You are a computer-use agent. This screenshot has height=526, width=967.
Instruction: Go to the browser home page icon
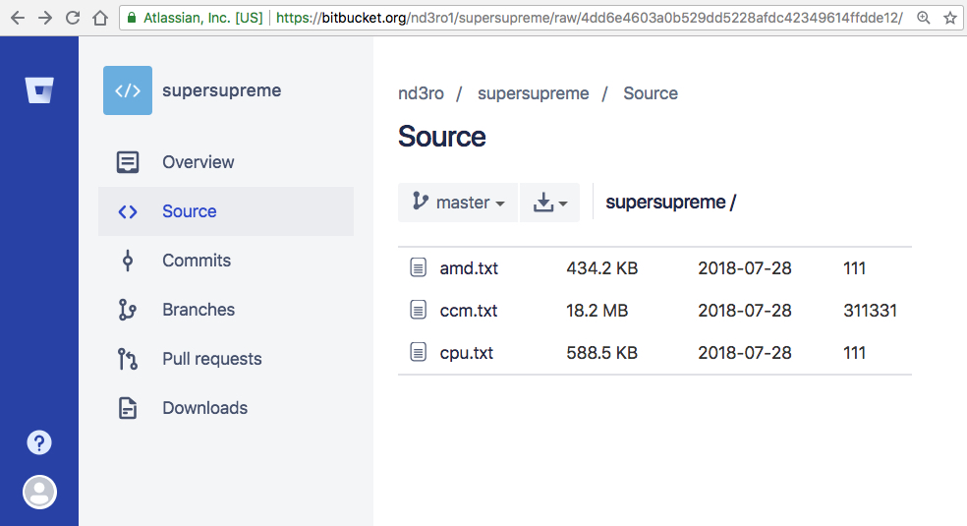pyautogui.click(x=100, y=18)
